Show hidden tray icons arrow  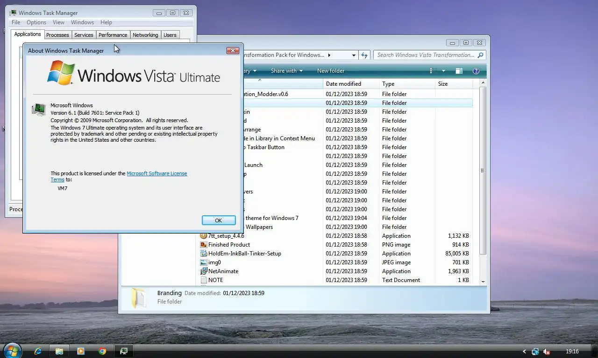[524, 351]
